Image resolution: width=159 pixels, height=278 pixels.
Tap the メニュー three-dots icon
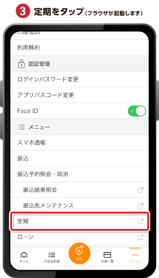(135, 255)
